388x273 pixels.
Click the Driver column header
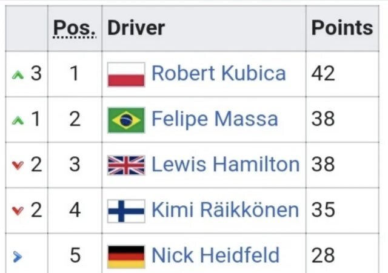[x=136, y=28]
